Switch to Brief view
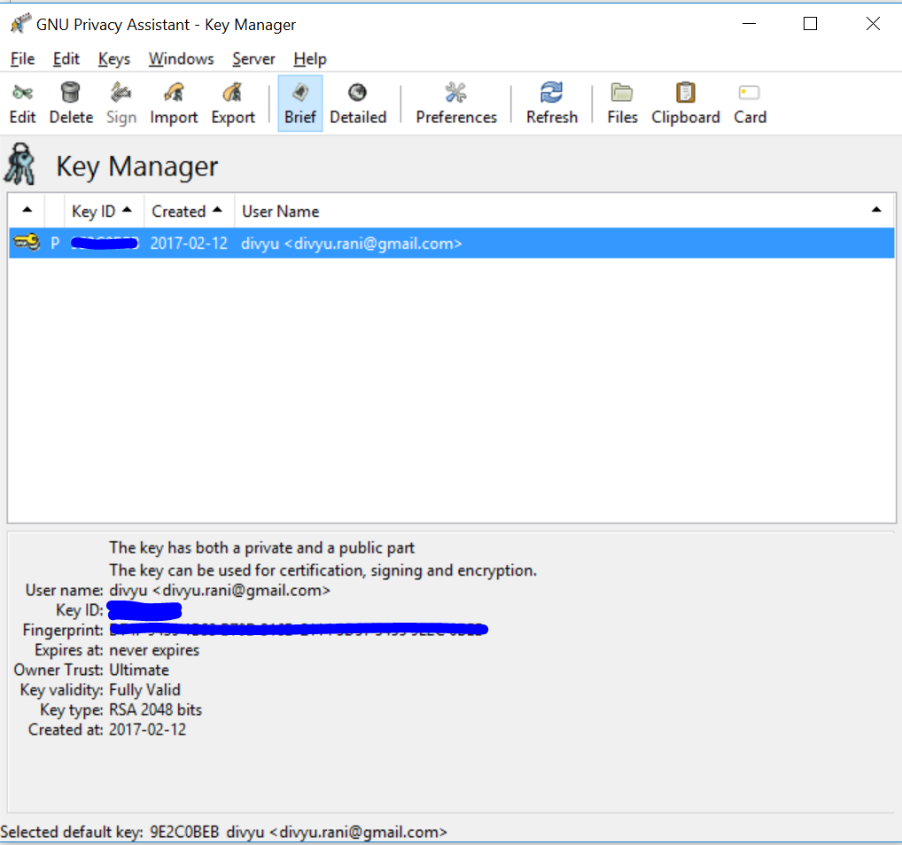This screenshot has width=902, height=845. 300,104
